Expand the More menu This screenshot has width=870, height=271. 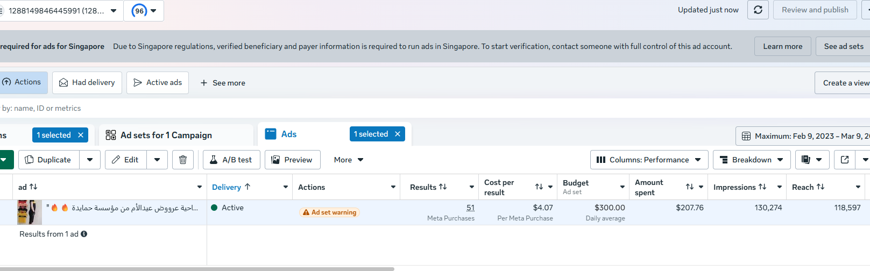[x=349, y=160]
